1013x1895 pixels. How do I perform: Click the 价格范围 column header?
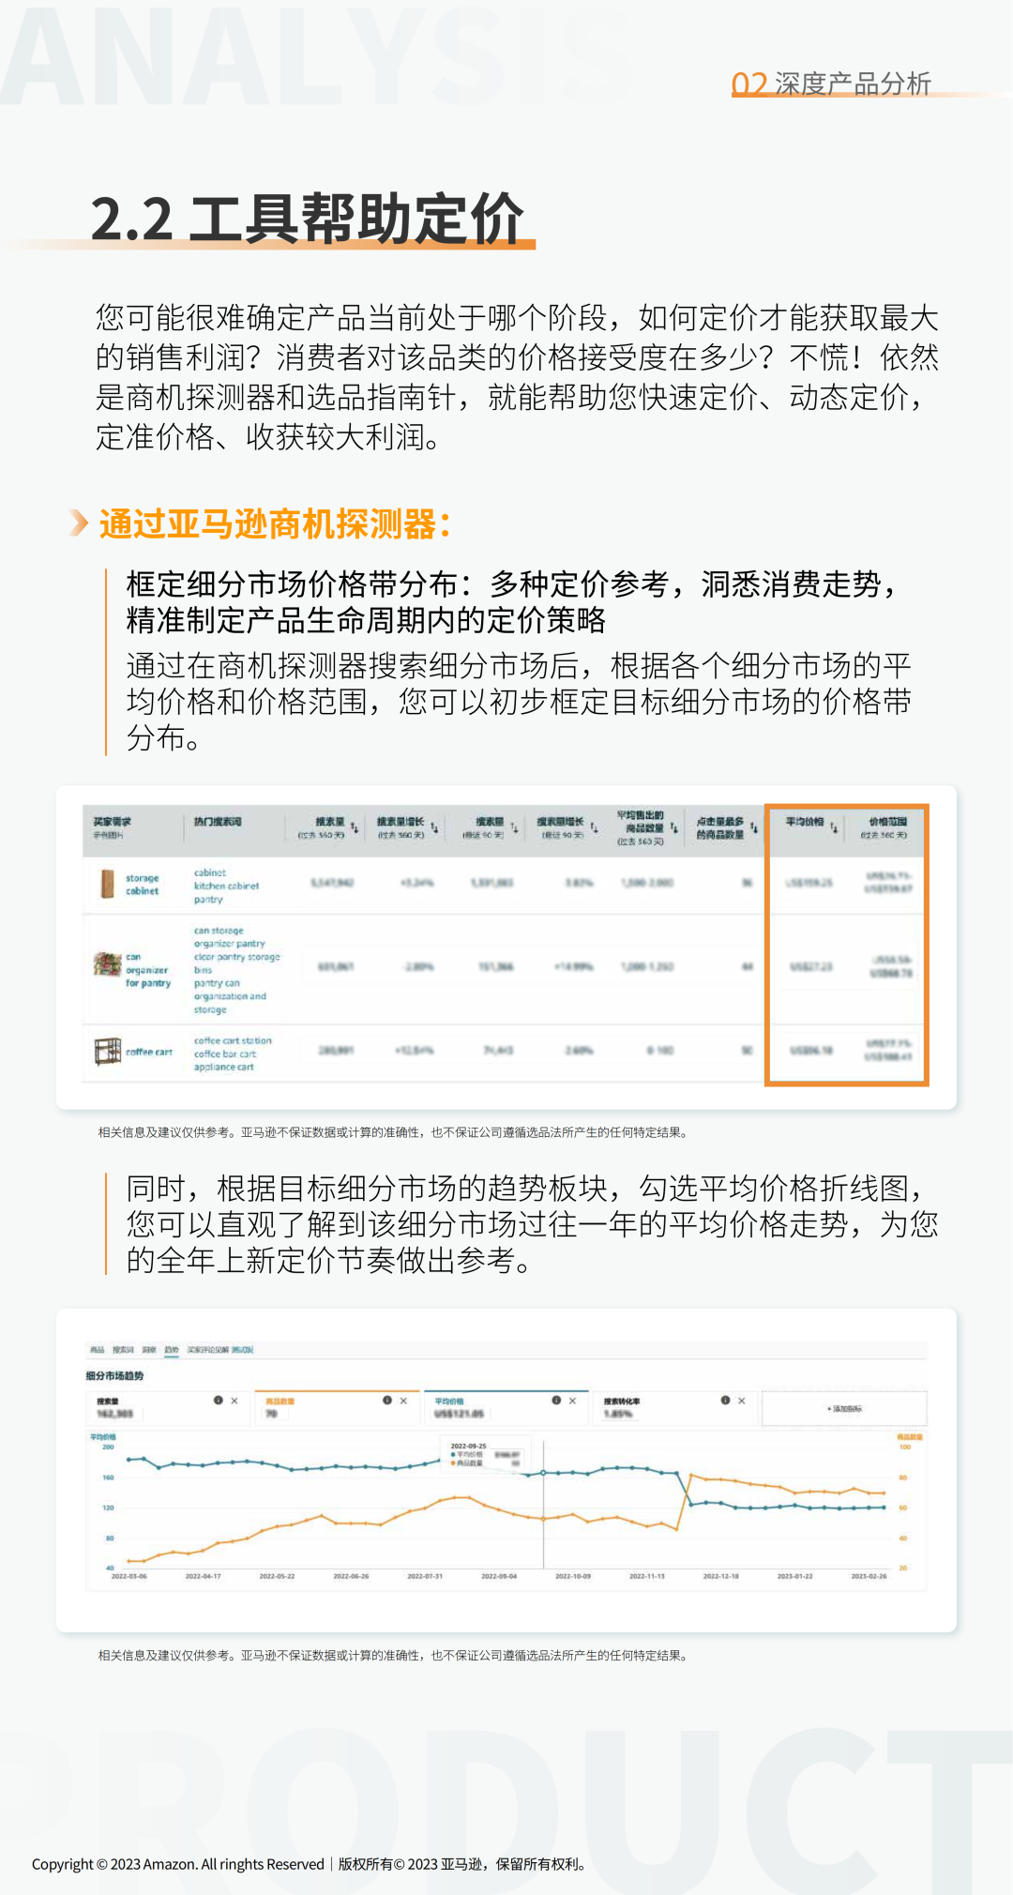887,822
